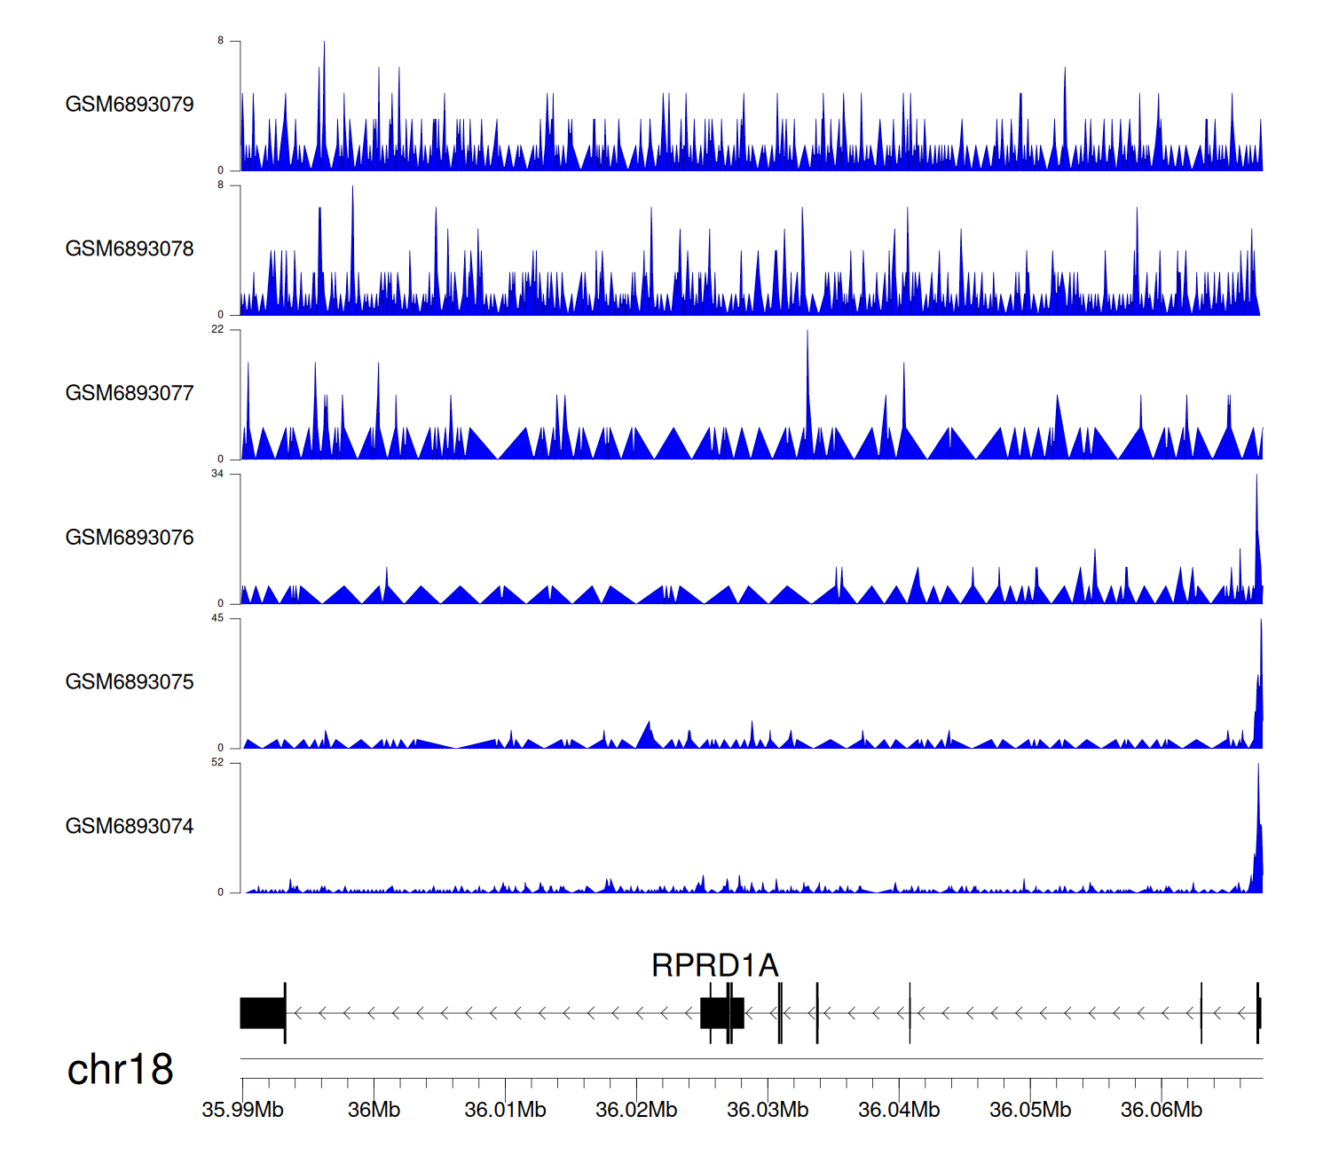Click the GSM6893075 track name
Screen dimensions: 1331x1171
(x=130, y=682)
